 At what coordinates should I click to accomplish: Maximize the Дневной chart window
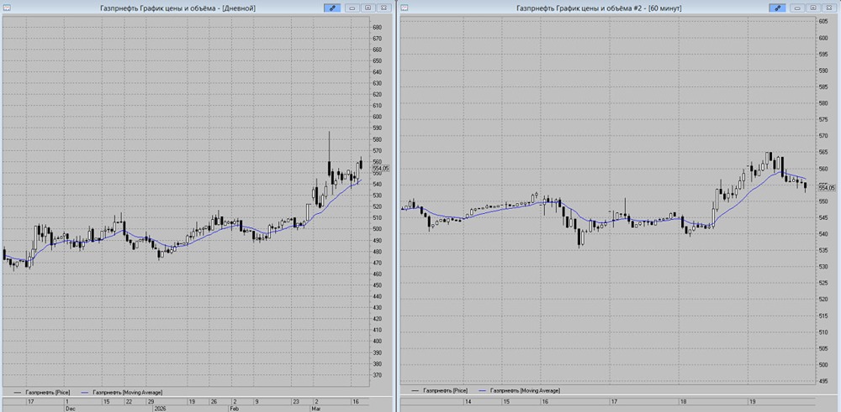pos(368,8)
